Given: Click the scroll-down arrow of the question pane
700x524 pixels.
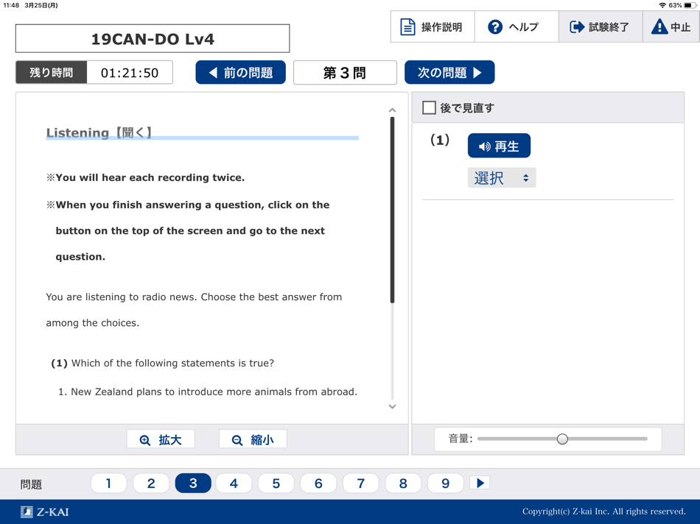Looking at the screenshot, I should [393, 406].
